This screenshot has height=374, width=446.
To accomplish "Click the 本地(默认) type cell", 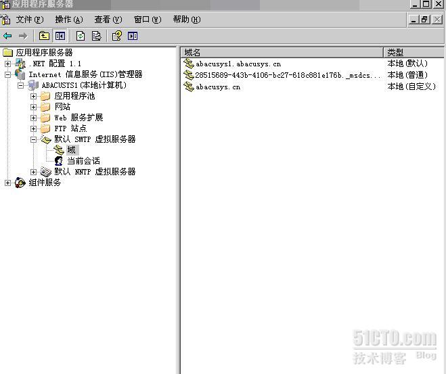I will tap(407, 64).
